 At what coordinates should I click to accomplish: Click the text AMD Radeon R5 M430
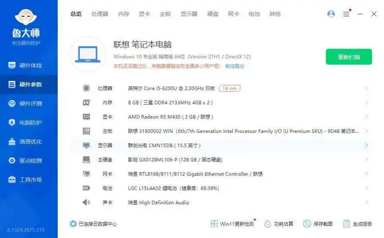click(154, 117)
